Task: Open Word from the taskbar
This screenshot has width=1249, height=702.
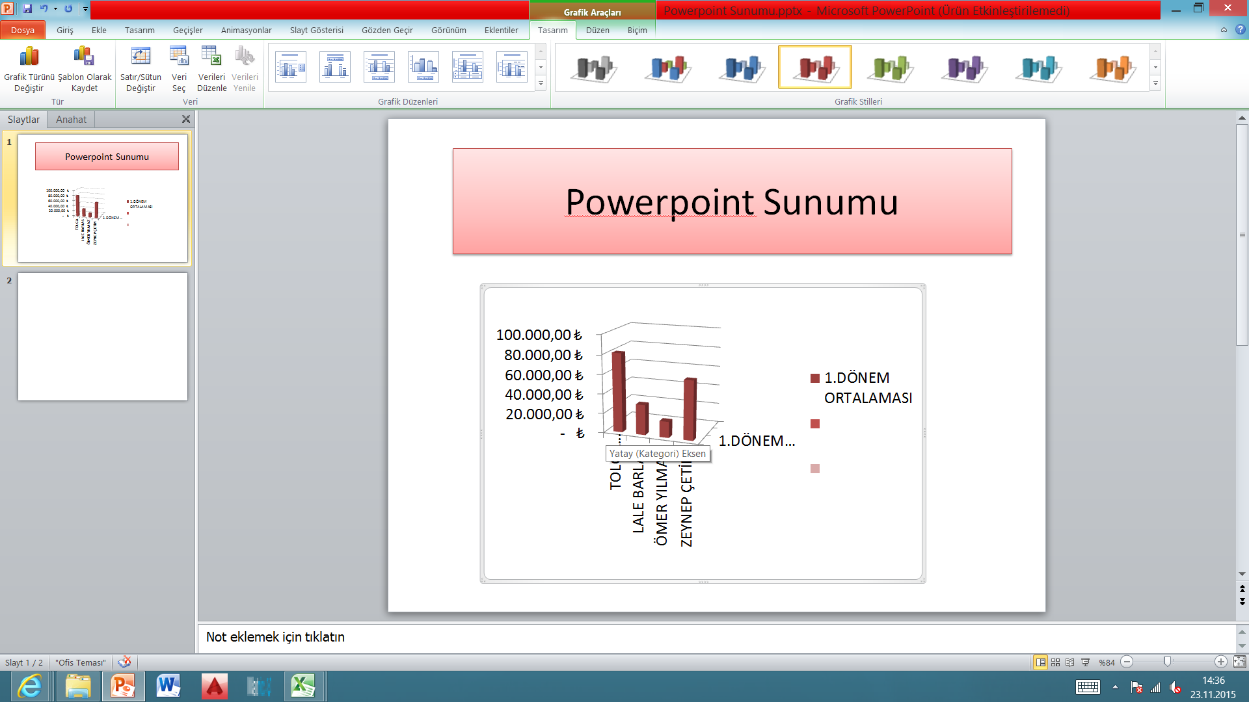Action: [x=168, y=686]
